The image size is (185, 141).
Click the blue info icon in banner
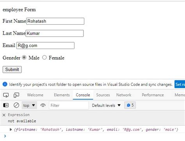(x=5, y=84)
